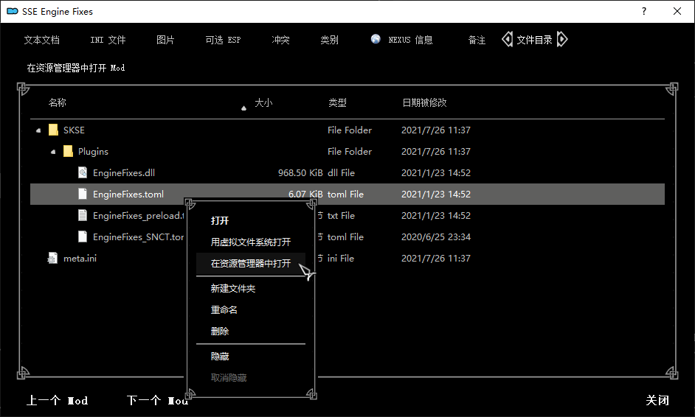Click 在资源管理器中打开 Mod button
Image resolution: width=695 pixels, height=417 pixels.
[x=76, y=68]
